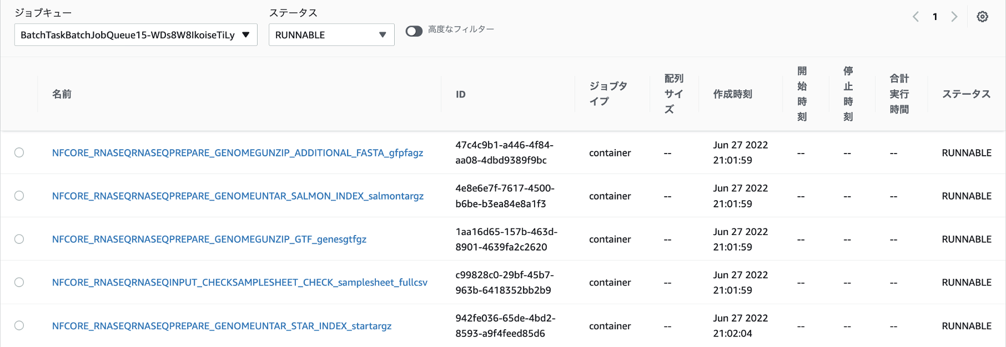Click job ID 47c4c9b1-a446-4f84-aa08-4dbd9389f9bc
Viewport: 1006px width, 347px height.
pos(504,152)
